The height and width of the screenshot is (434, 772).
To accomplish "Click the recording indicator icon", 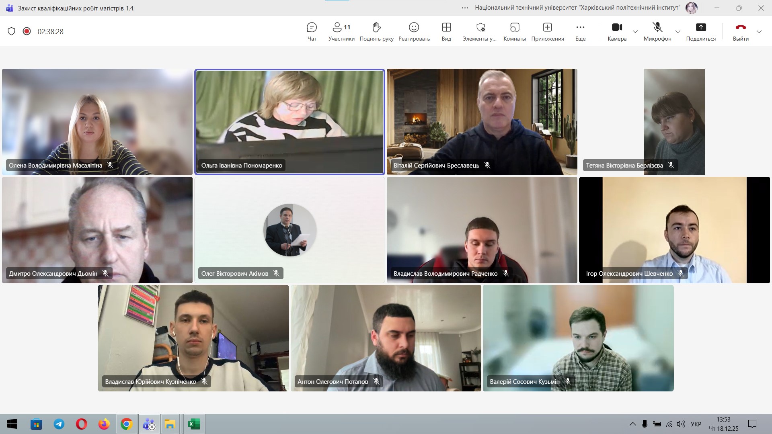I will (x=27, y=31).
